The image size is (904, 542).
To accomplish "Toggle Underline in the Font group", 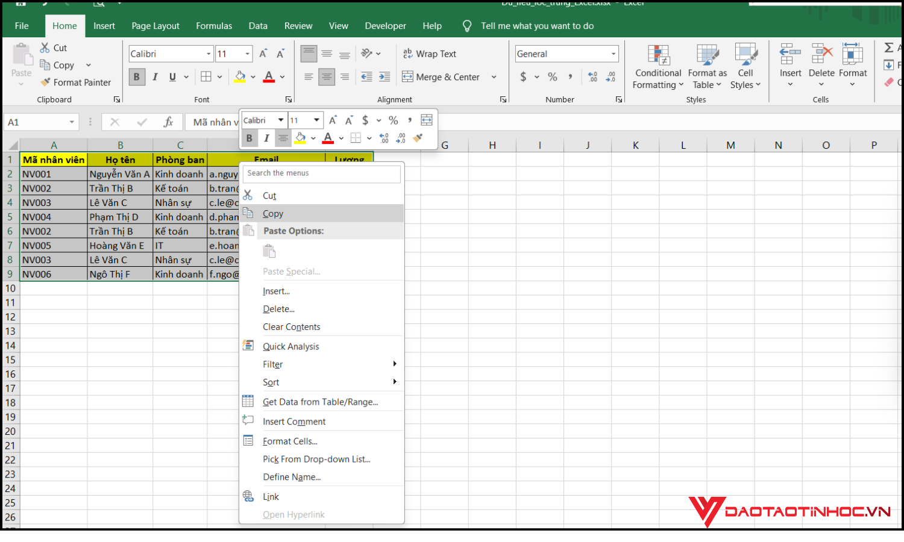I will [x=172, y=76].
